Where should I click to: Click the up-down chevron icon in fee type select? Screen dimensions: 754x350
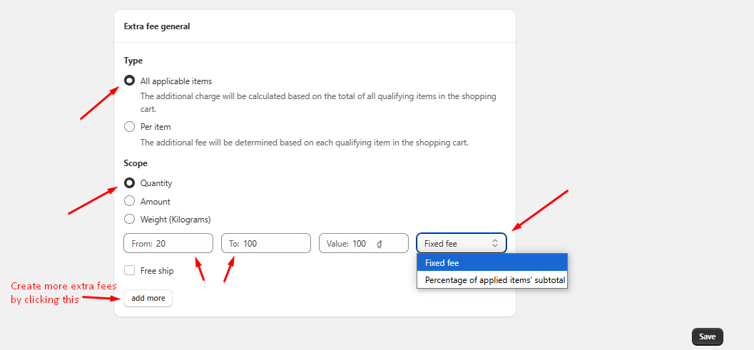[x=495, y=244]
